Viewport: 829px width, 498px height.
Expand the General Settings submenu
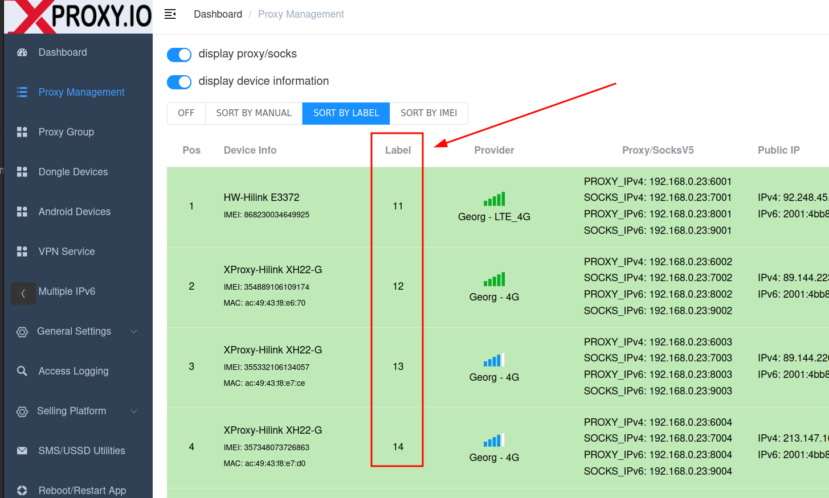click(x=134, y=331)
